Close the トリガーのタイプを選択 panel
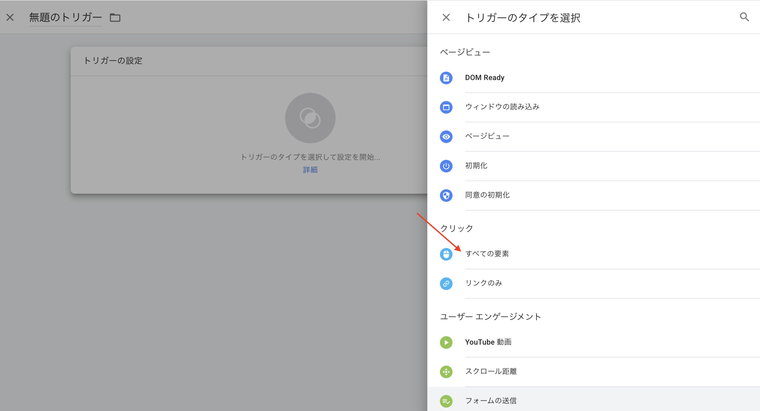The height and width of the screenshot is (411, 760). tap(446, 17)
